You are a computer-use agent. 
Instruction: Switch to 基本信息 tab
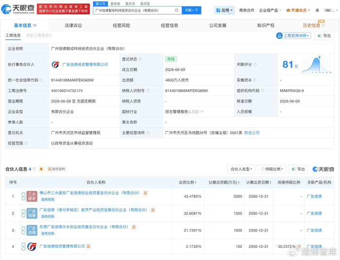(25, 26)
